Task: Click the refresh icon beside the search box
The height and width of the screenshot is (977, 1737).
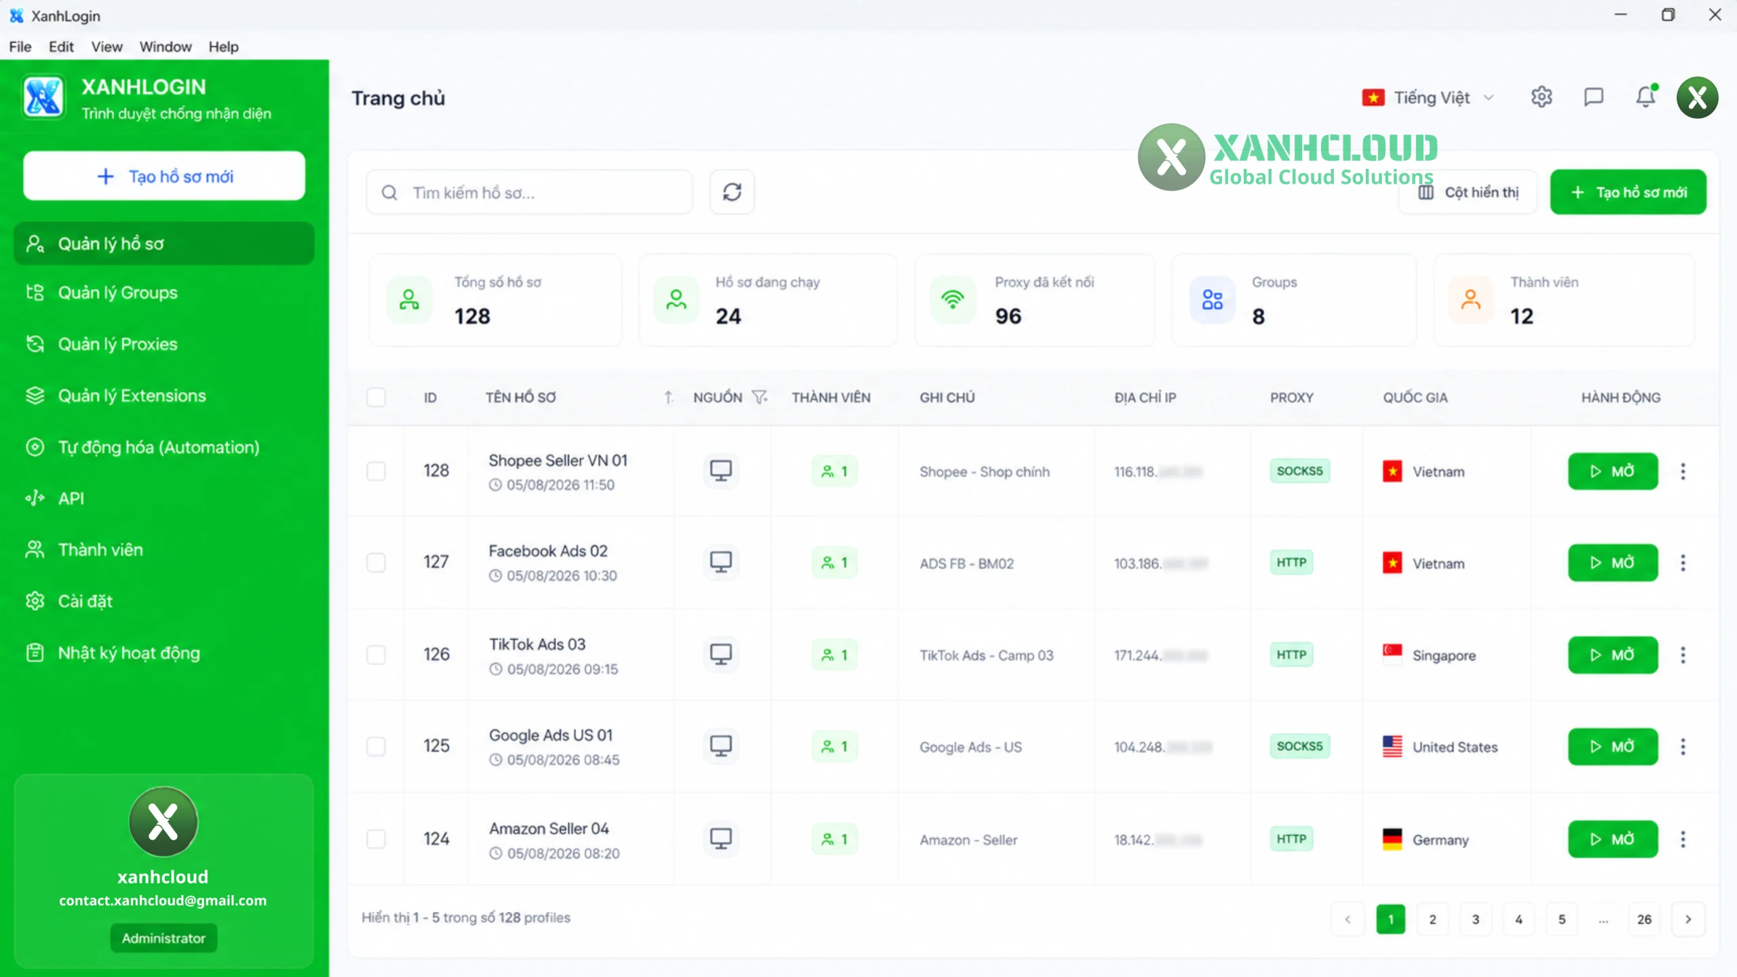Action: pos(731,192)
